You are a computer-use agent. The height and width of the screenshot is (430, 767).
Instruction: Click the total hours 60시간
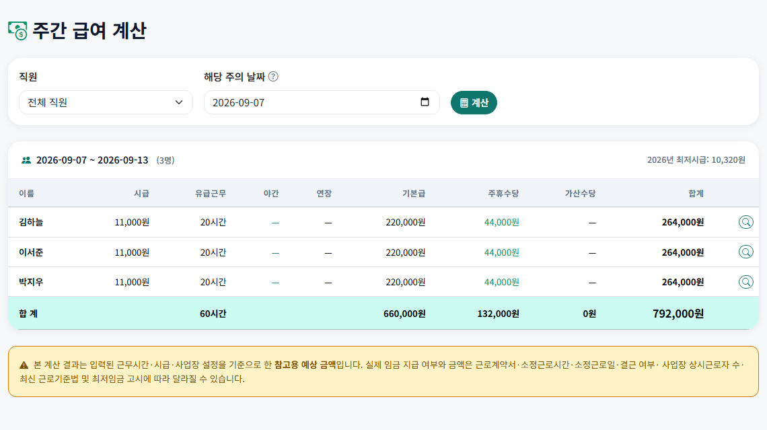(x=213, y=314)
